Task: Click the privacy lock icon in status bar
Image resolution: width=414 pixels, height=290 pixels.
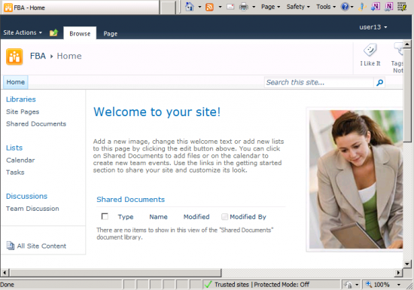Action: point(349,285)
